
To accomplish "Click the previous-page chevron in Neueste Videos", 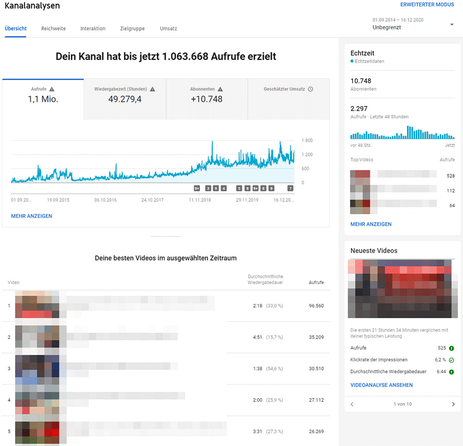I will (x=352, y=404).
